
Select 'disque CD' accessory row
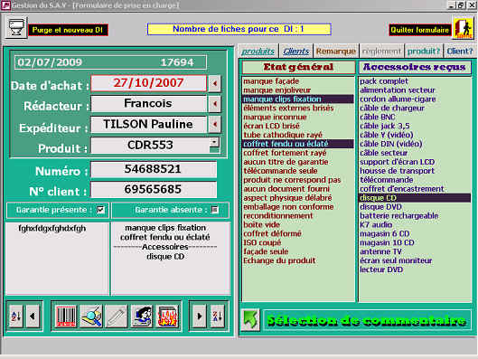(x=415, y=198)
